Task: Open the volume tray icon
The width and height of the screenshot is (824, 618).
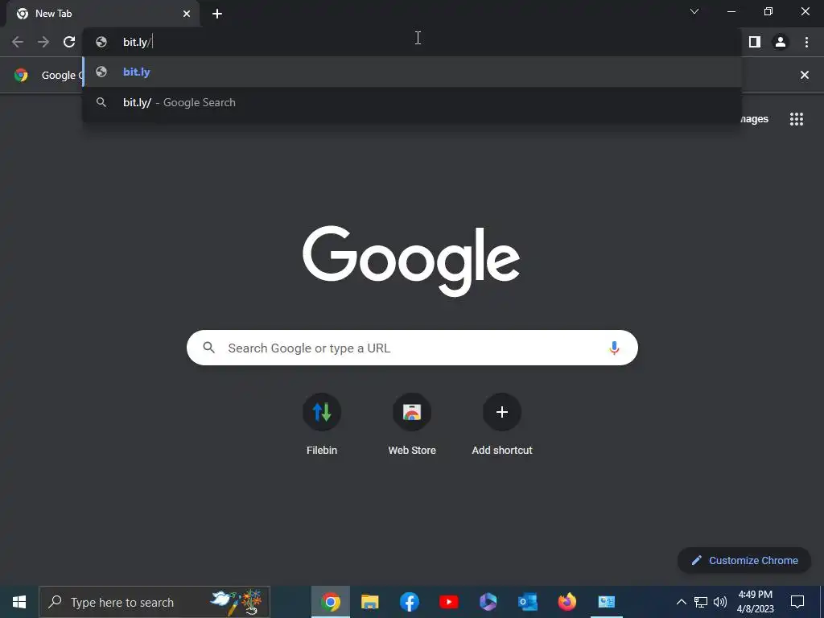Action: click(x=720, y=602)
